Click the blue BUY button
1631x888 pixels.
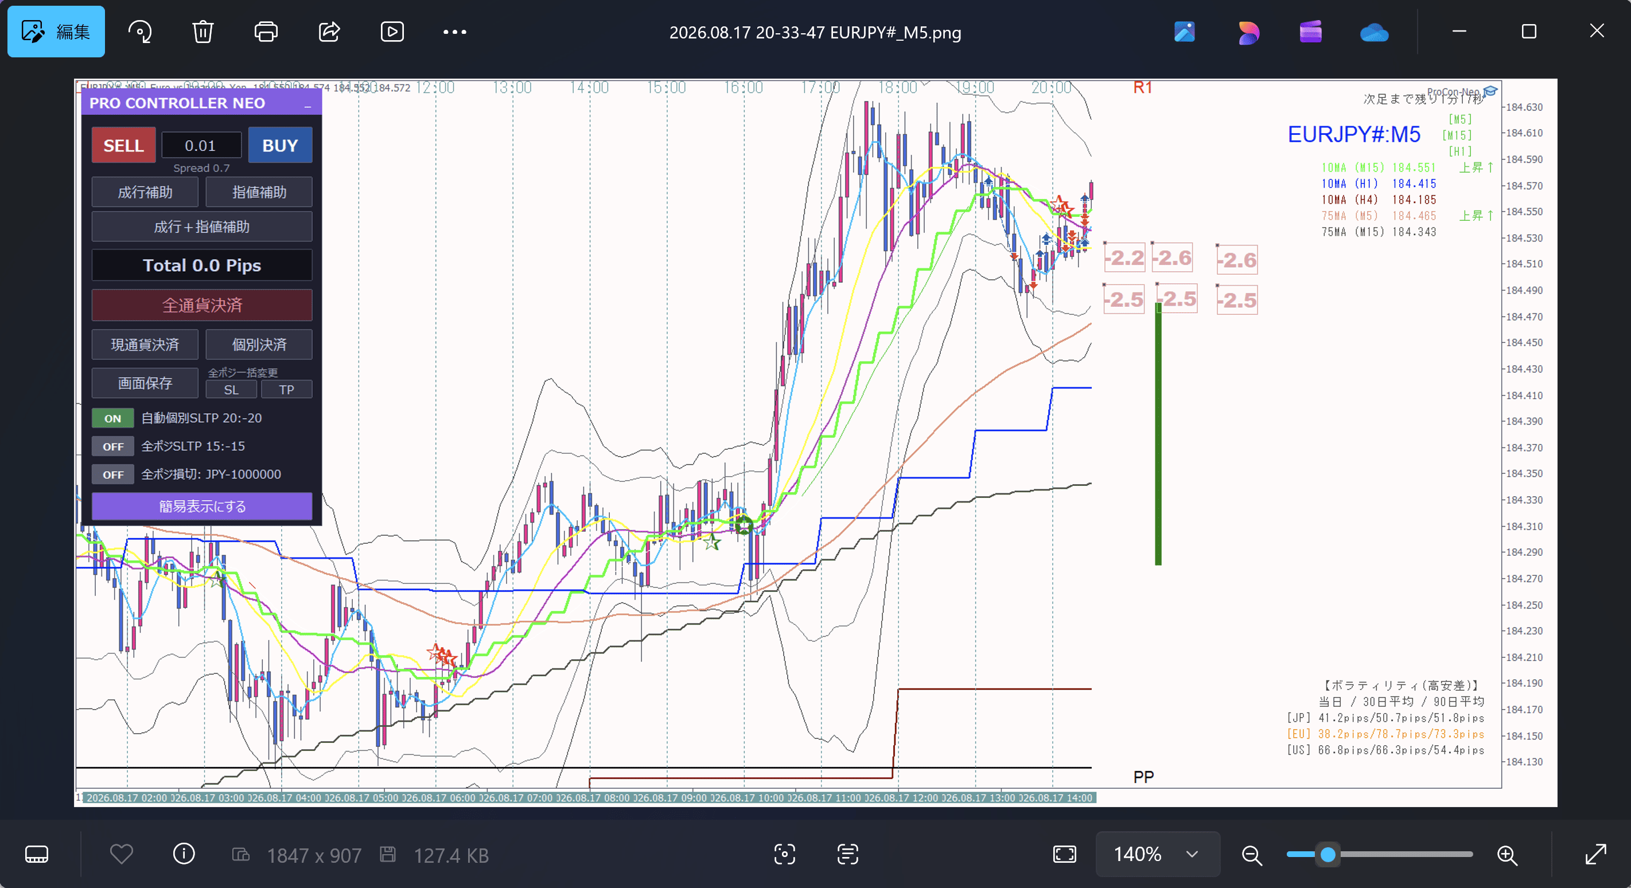click(280, 145)
